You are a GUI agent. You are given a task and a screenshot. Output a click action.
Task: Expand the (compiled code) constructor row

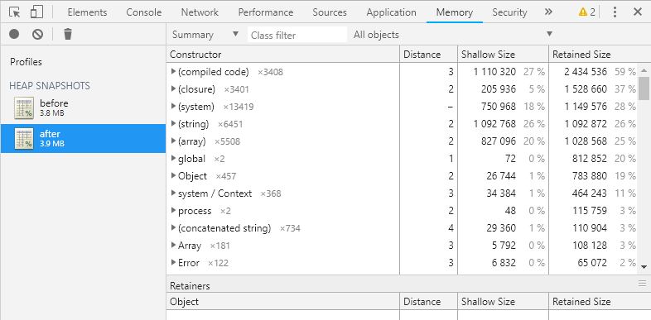point(174,72)
